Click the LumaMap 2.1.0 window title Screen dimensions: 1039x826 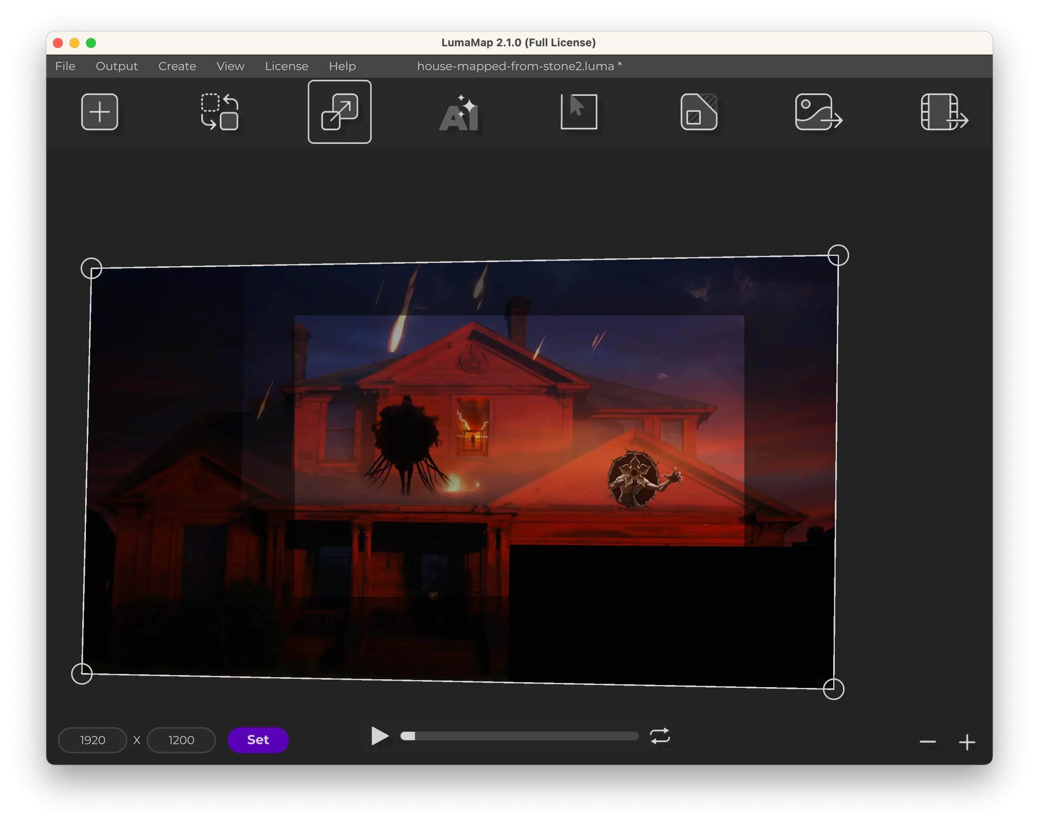coord(519,43)
